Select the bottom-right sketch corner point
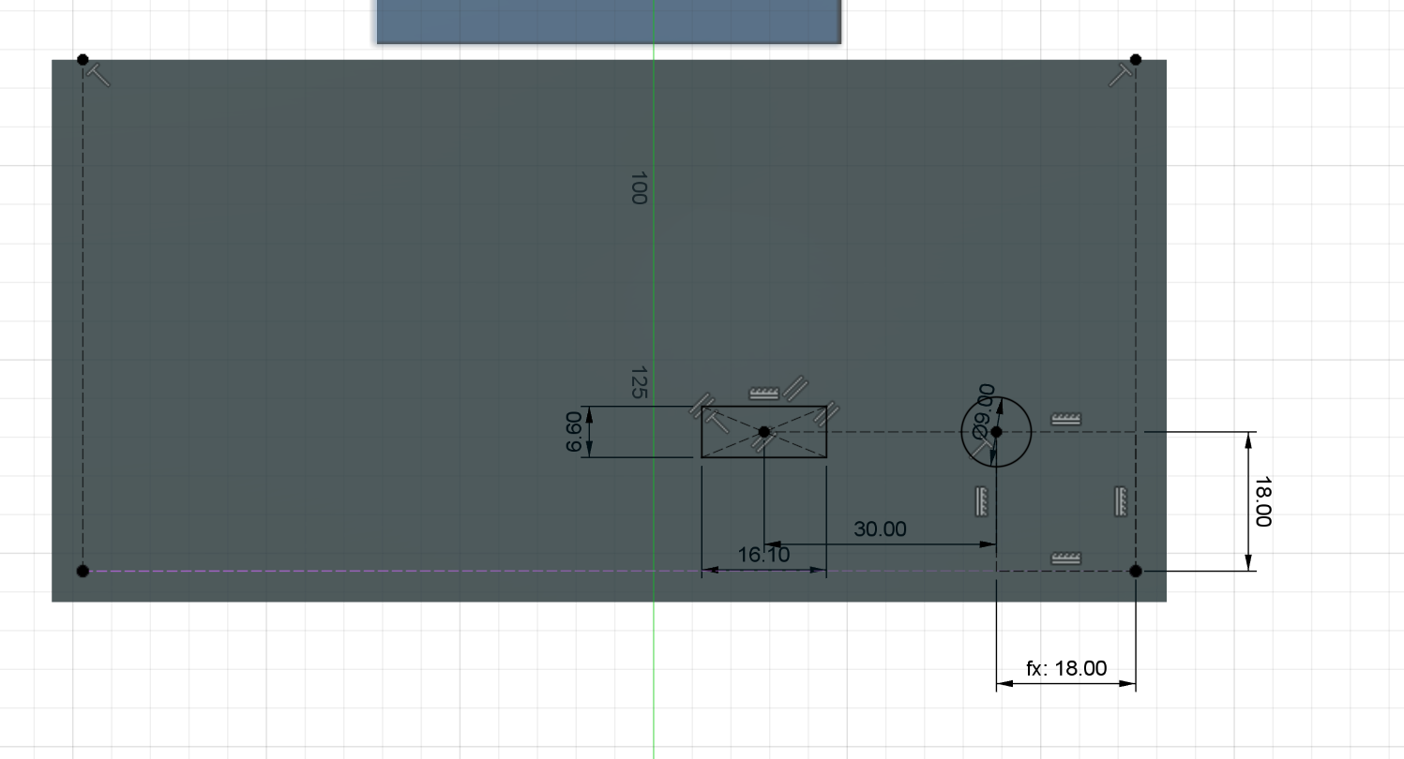 (x=1136, y=571)
